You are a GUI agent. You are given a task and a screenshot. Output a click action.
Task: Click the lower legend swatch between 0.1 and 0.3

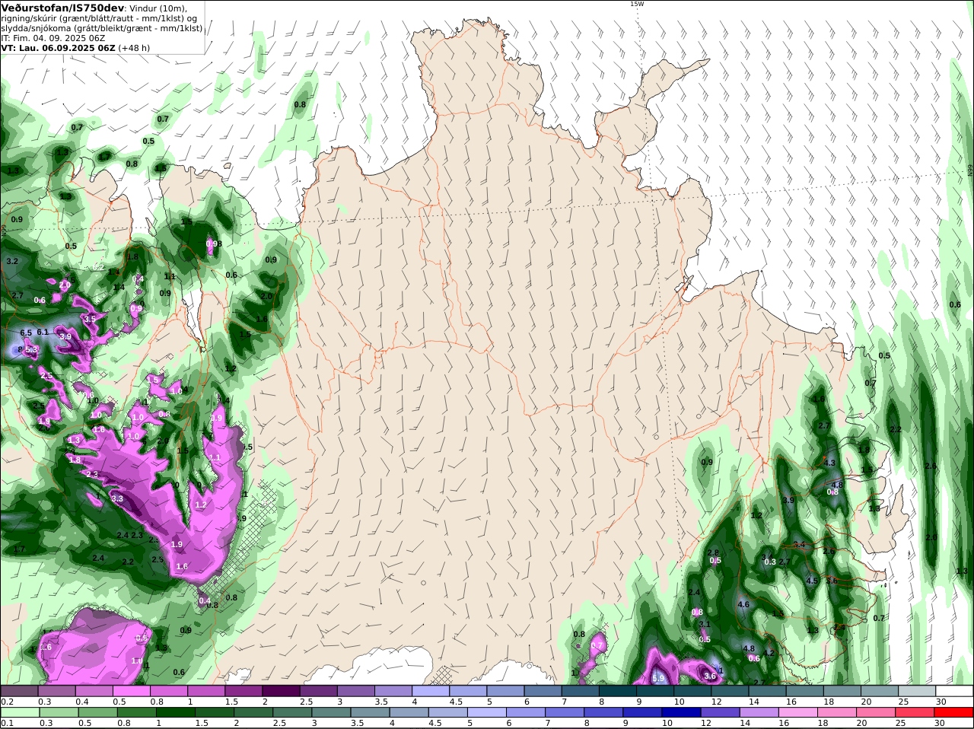click(x=19, y=712)
